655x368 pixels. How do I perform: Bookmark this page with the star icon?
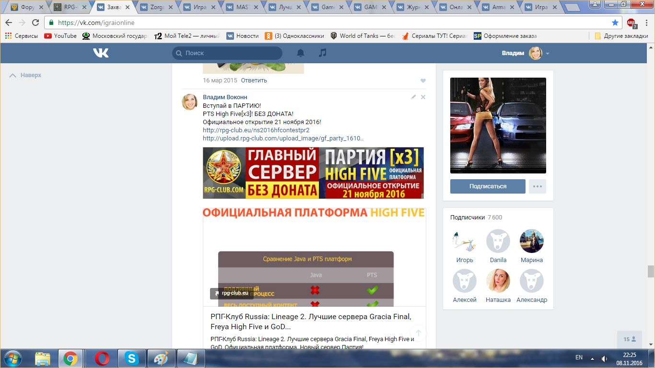click(x=615, y=23)
